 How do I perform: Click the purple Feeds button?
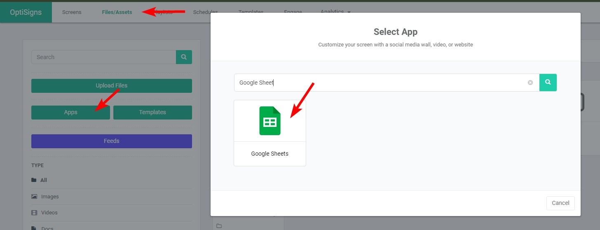[x=112, y=141]
